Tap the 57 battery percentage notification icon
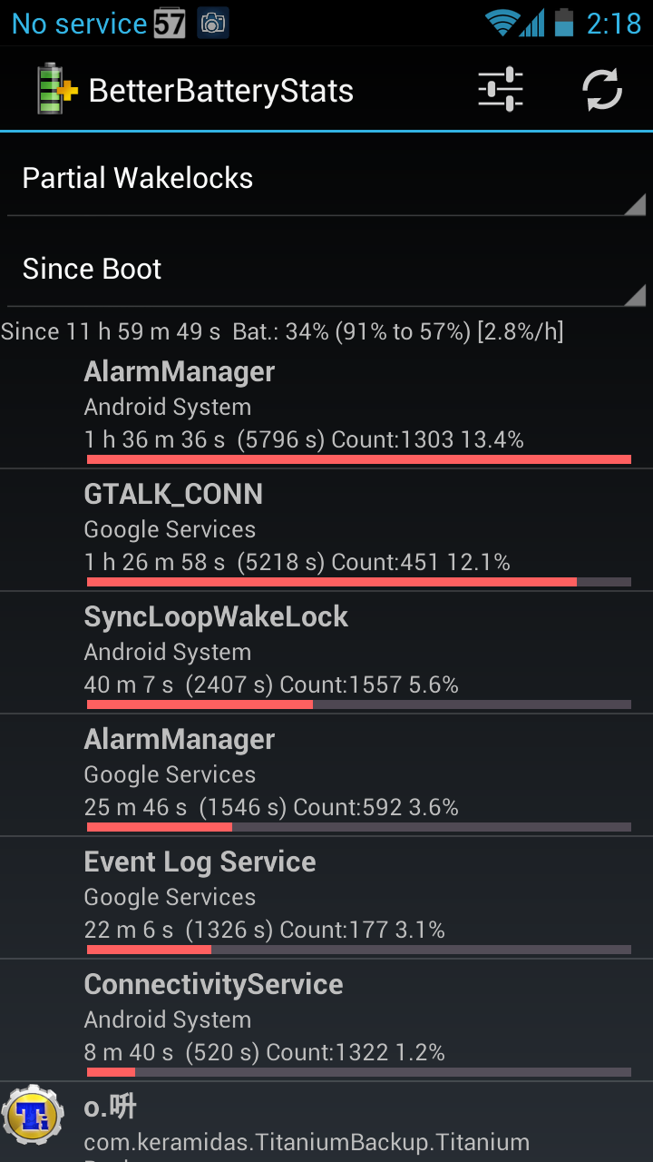This screenshot has width=653, height=1162. pos(170,24)
